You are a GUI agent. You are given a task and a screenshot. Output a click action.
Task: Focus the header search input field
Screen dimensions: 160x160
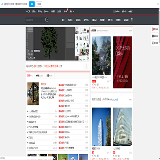[35, 20]
